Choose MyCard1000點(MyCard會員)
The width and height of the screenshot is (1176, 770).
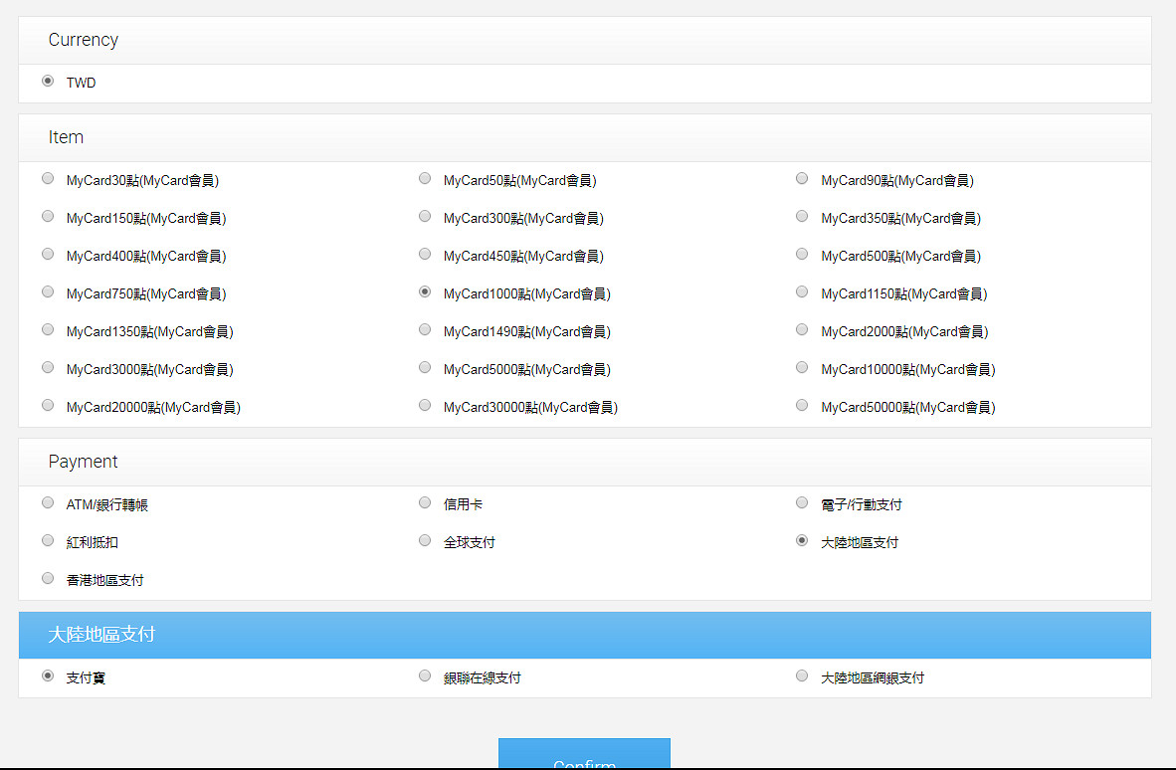point(425,291)
